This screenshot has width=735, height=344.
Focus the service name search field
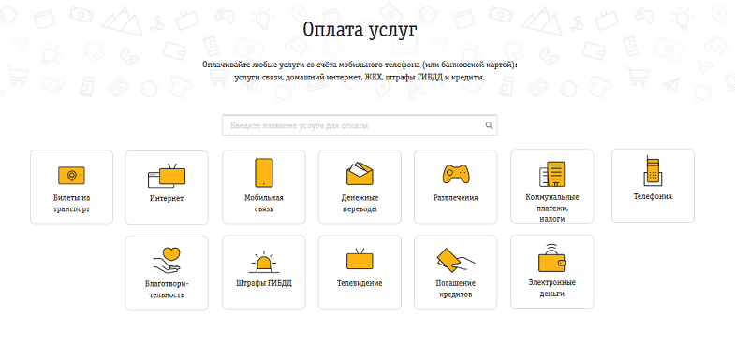[360, 125]
